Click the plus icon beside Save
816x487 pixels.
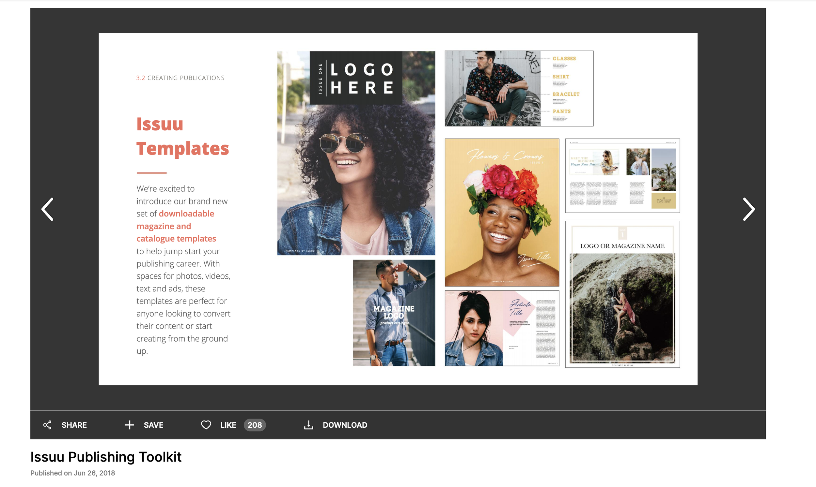pyautogui.click(x=130, y=425)
